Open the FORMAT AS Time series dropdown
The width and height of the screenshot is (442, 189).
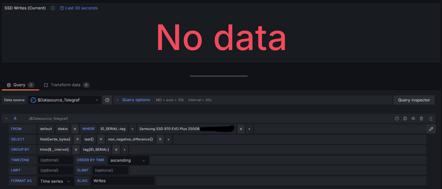coord(56,181)
